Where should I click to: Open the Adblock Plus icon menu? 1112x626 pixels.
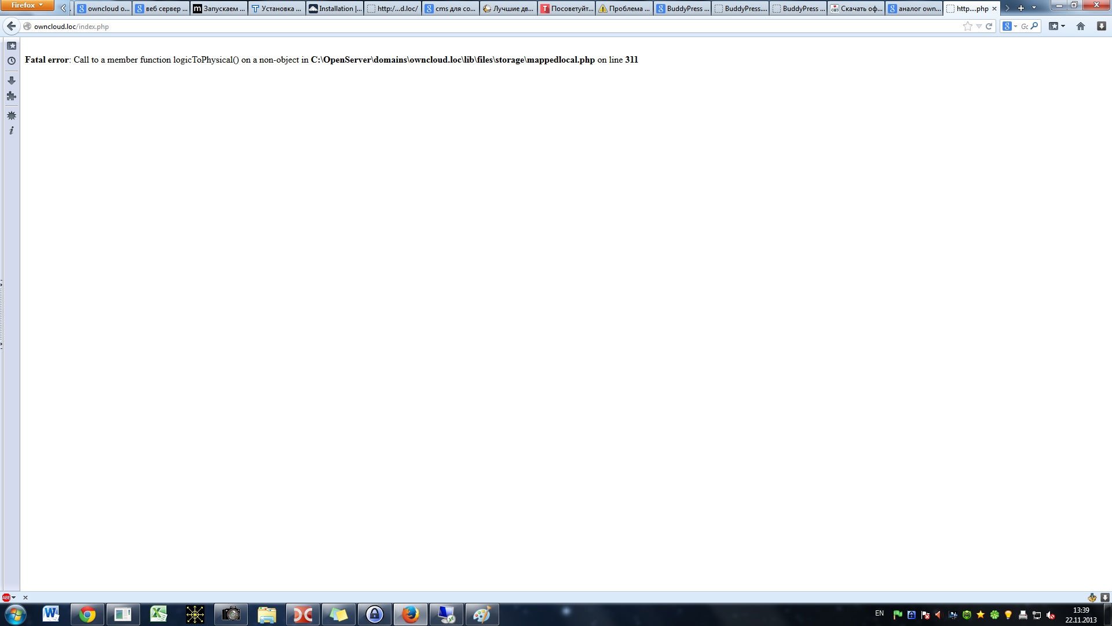click(x=6, y=597)
